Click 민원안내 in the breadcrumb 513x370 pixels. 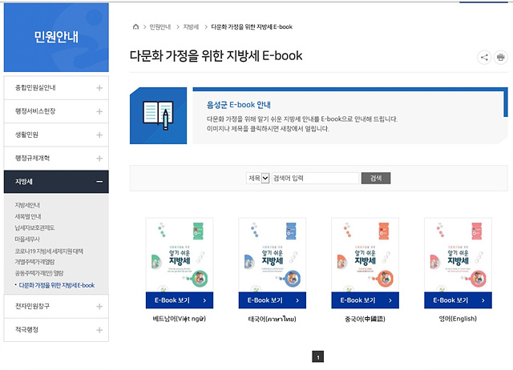click(160, 26)
